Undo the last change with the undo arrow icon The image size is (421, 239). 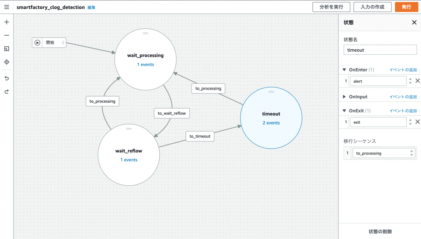[6, 78]
